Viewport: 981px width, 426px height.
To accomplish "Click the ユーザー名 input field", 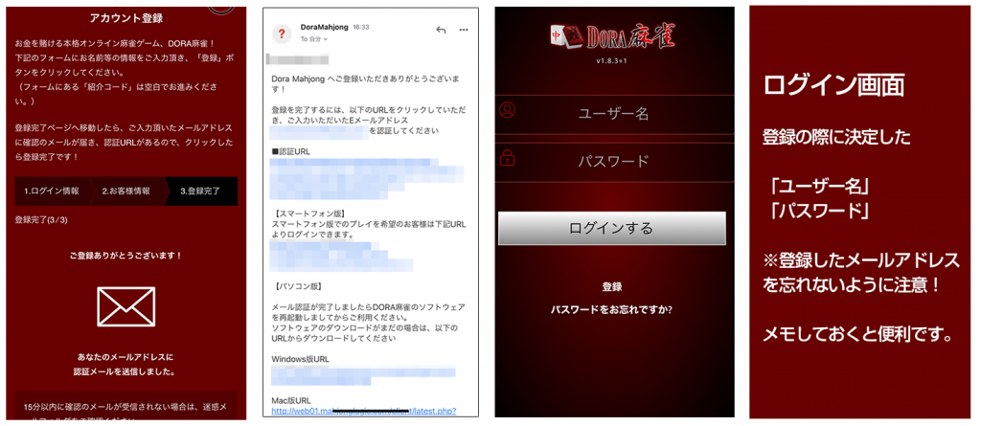I will coord(614,114).
